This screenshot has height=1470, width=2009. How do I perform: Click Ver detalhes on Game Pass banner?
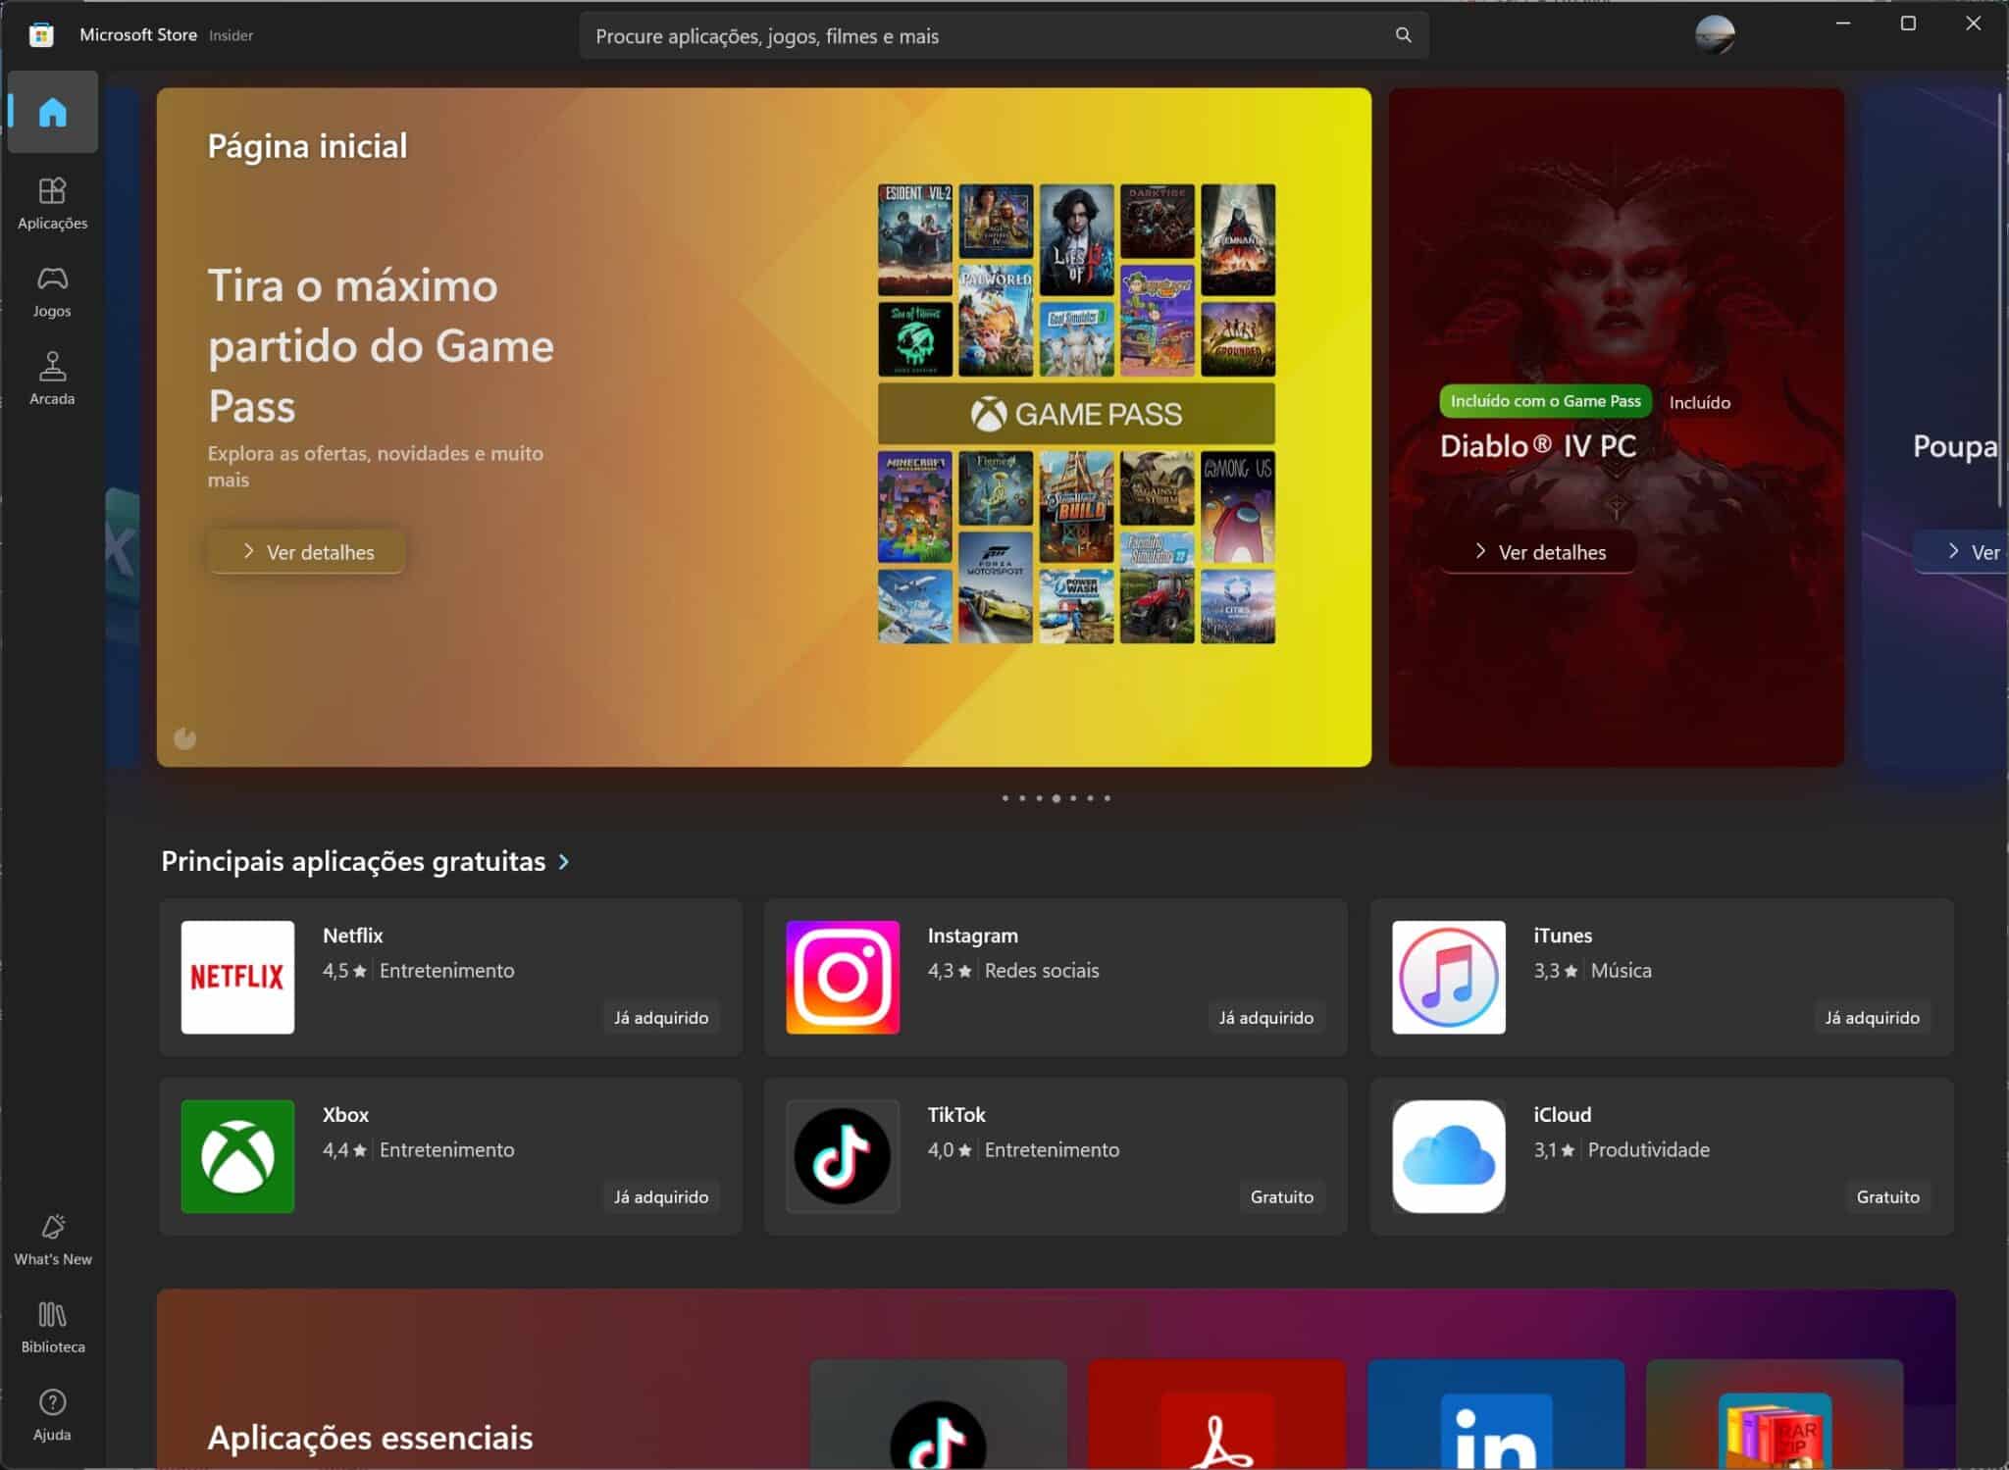(306, 552)
